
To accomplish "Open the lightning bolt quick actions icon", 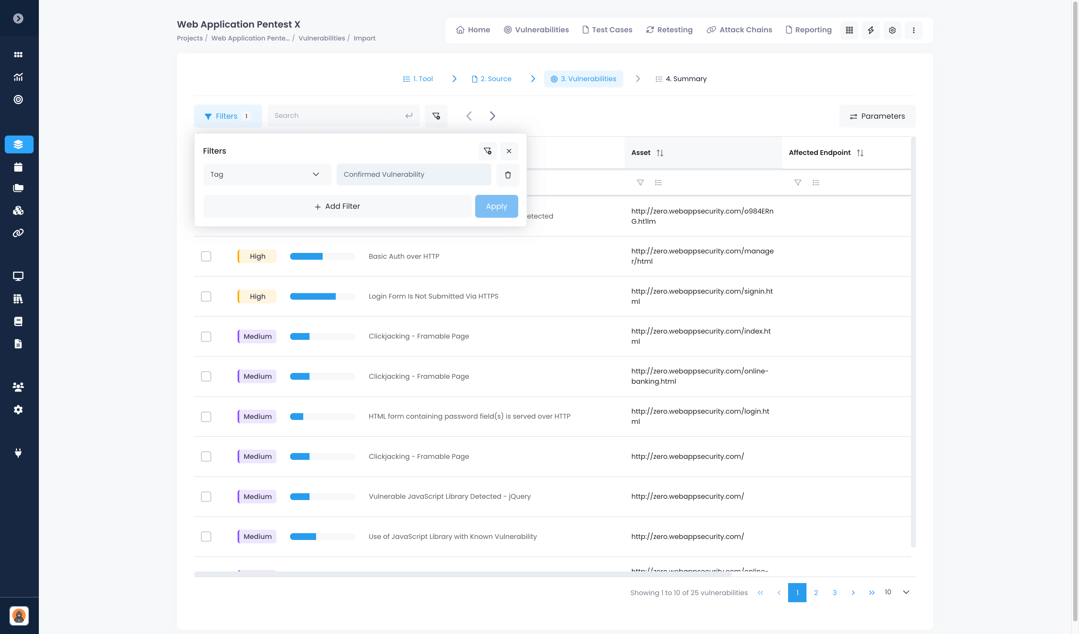I will (x=871, y=30).
